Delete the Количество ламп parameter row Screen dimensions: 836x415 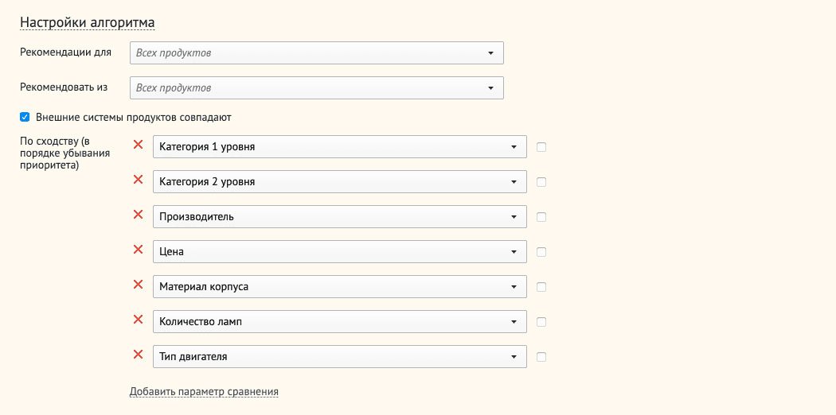(138, 320)
